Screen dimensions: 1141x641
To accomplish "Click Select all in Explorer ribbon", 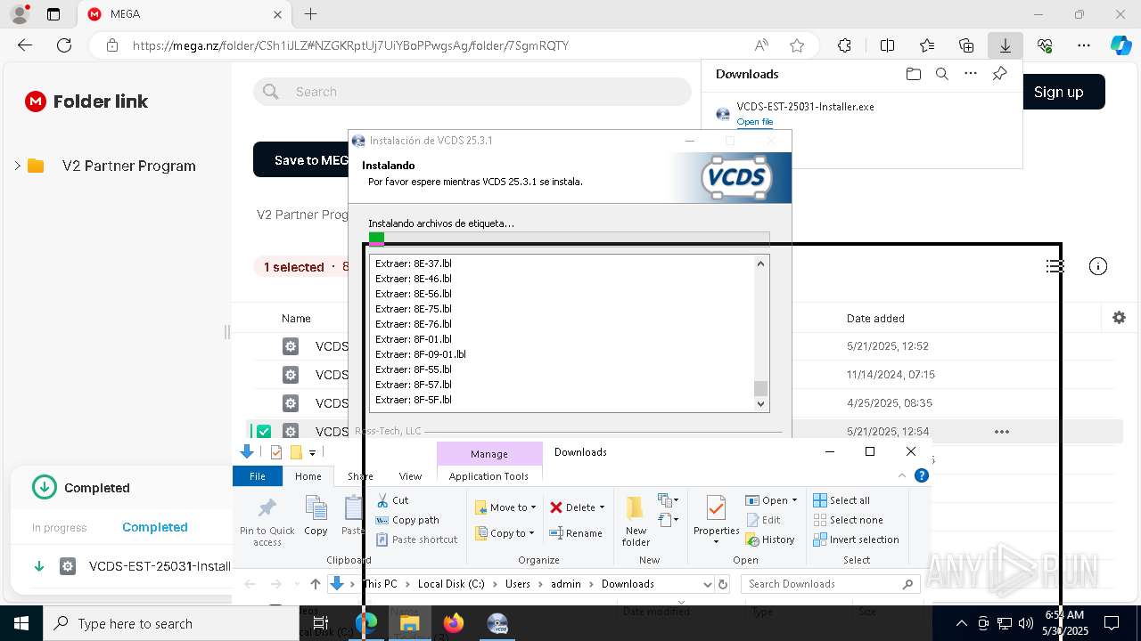I will pyautogui.click(x=841, y=500).
